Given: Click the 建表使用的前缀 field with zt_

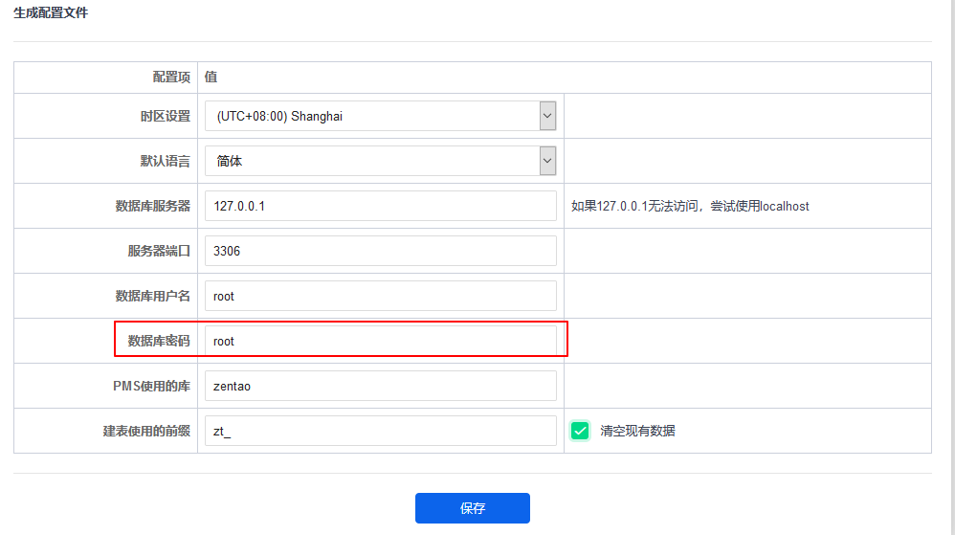Looking at the screenshot, I should coord(380,431).
